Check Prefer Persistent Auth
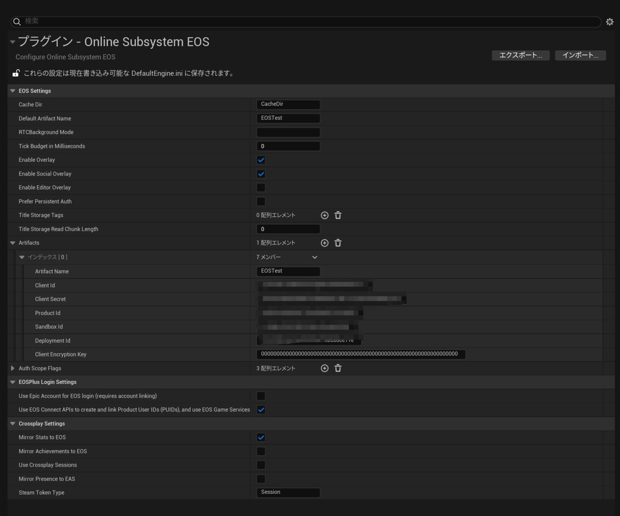Screen dimensions: 620x516 click(261, 201)
